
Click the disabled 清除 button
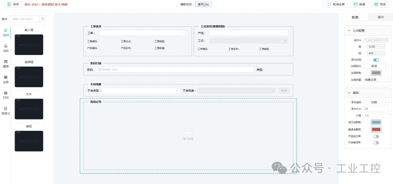284,91
